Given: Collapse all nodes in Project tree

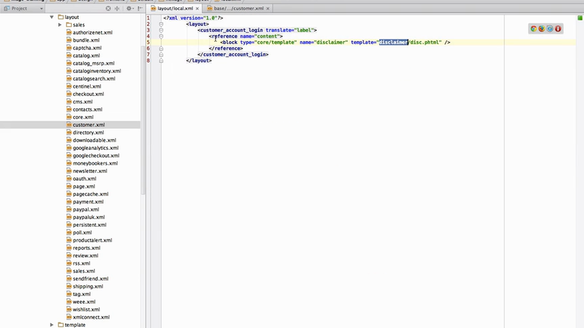Looking at the screenshot, I should (108, 8).
